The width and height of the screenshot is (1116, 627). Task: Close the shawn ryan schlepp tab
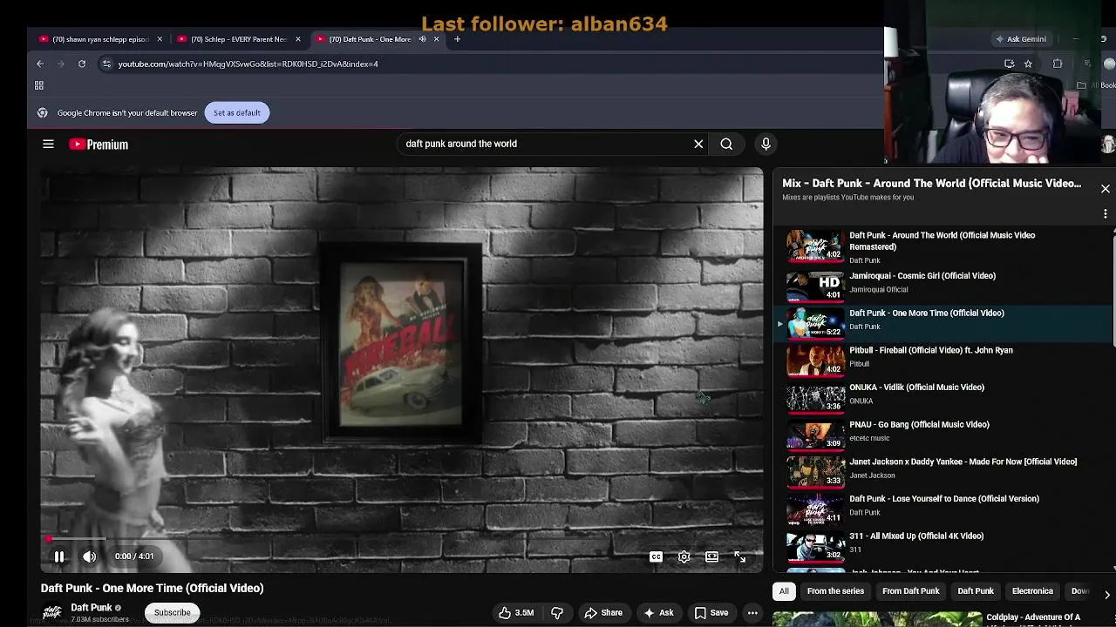tap(160, 39)
